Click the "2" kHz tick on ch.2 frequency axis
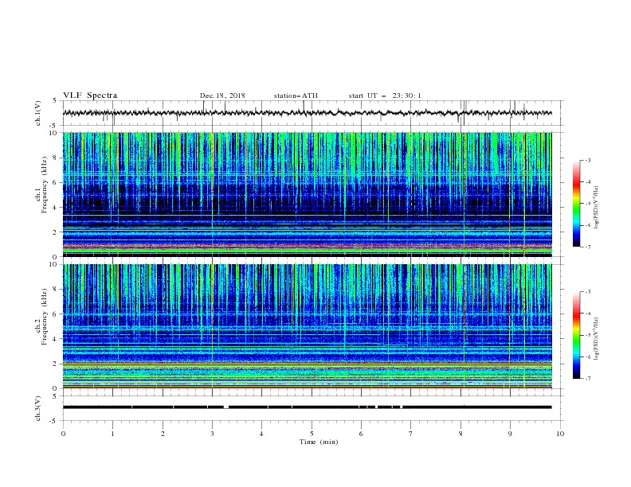The width and height of the screenshot is (631, 487). coord(54,364)
